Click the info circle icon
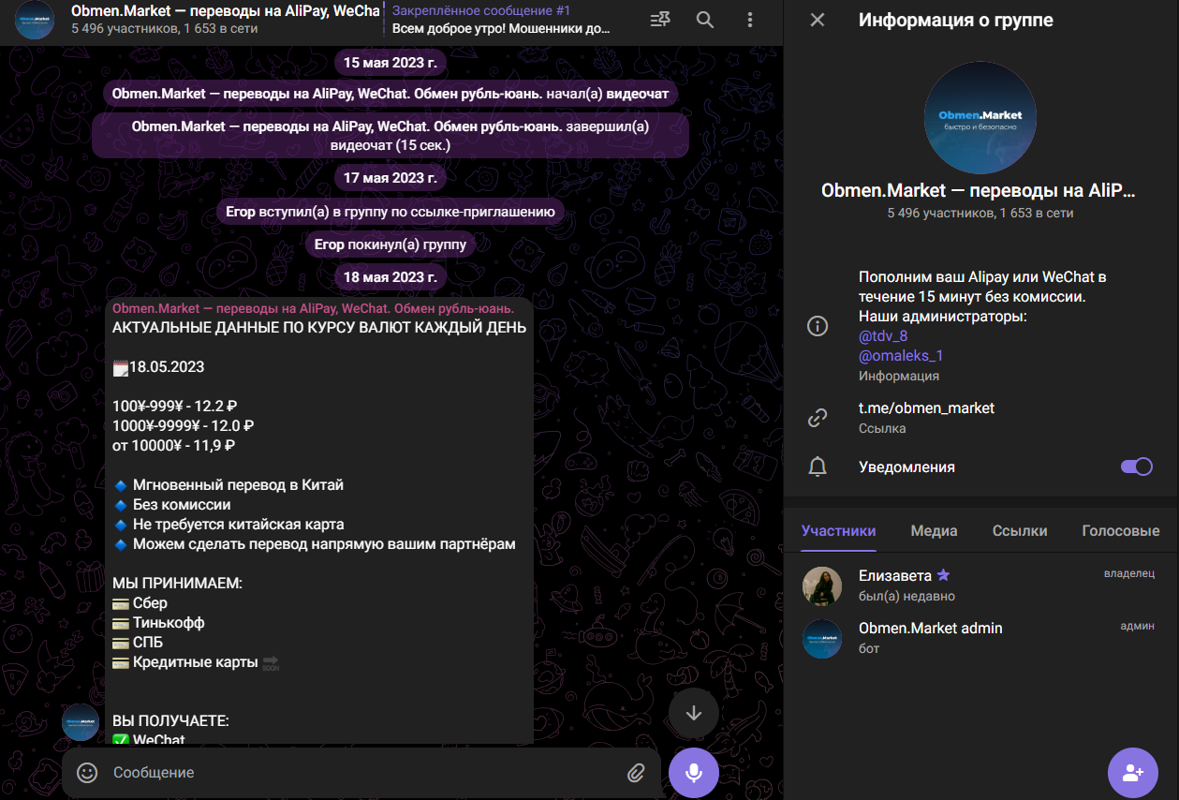 point(818,326)
